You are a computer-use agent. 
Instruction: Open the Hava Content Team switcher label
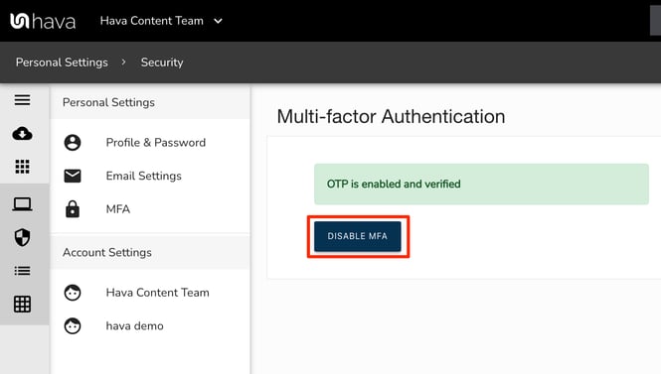(152, 21)
